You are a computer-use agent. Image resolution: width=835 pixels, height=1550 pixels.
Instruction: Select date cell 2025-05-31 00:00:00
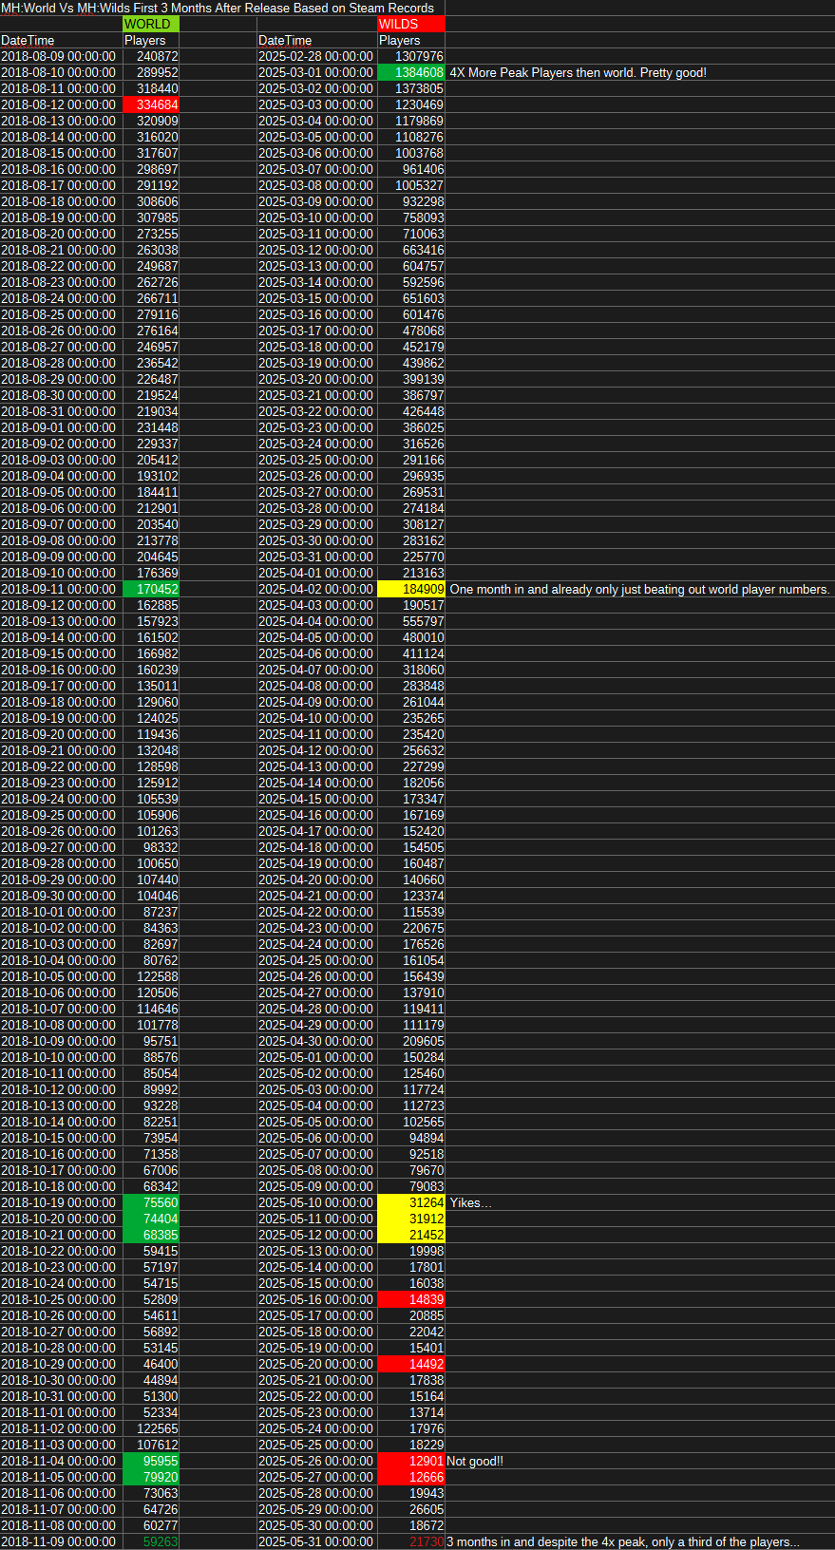(317, 1541)
